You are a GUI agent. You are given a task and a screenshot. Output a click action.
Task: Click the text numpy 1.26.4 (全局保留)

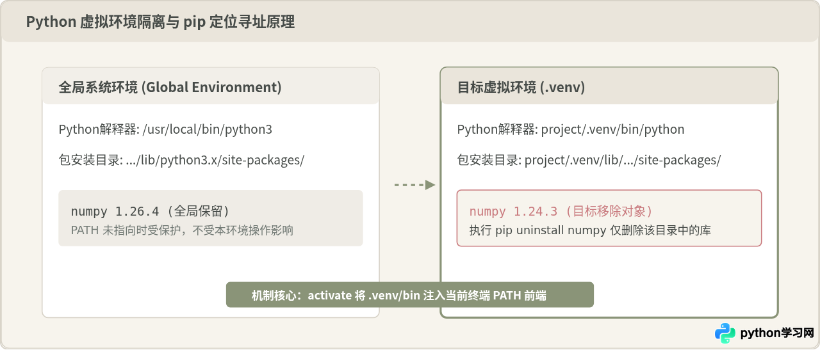pos(150,211)
